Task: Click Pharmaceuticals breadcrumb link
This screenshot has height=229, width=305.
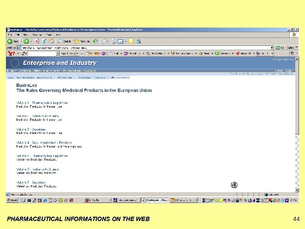Action: pos(72,71)
